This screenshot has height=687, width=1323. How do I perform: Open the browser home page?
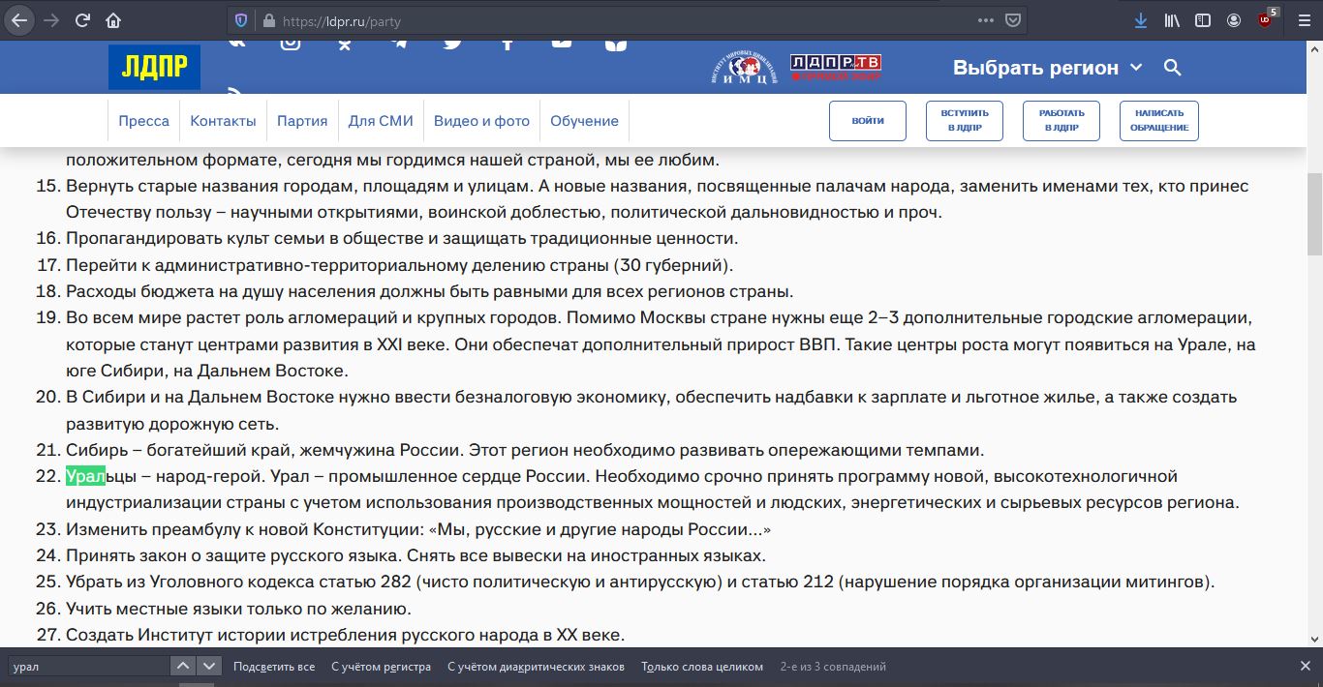113,20
